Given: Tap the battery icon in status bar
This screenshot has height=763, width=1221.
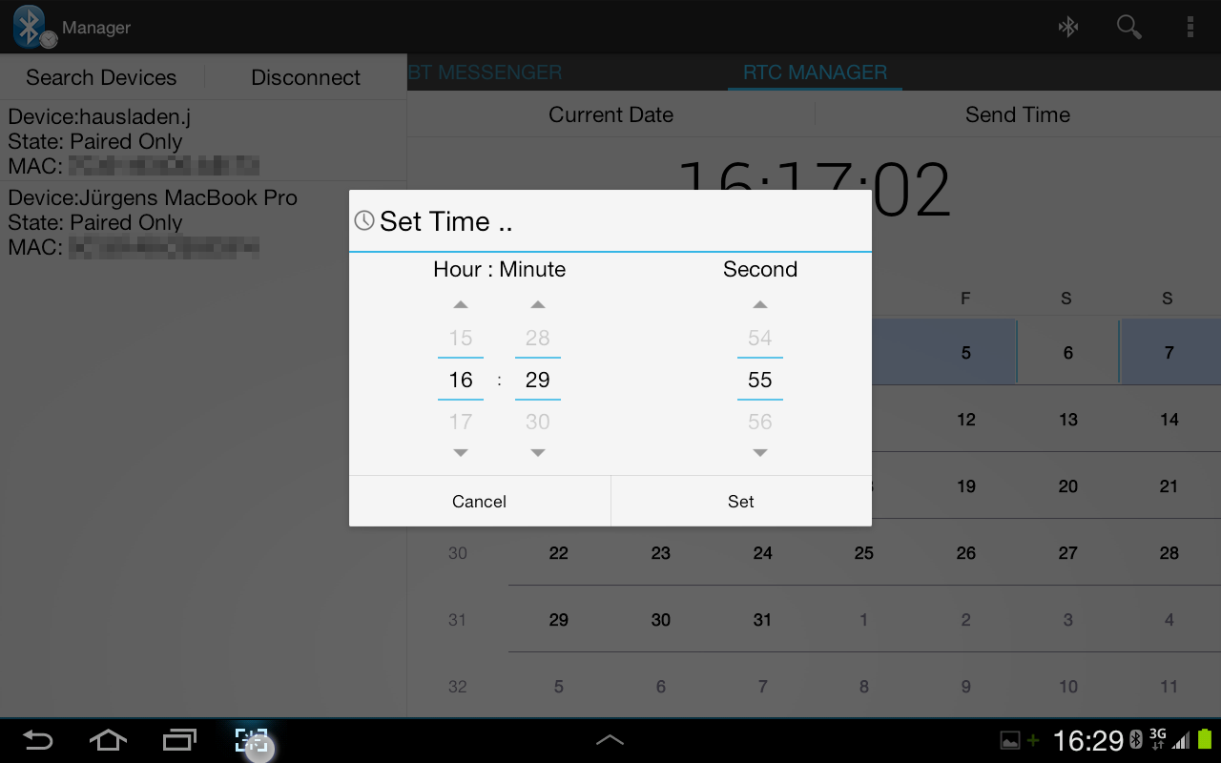Looking at the screenshot, I should pyautogui.click(x=1205, y=740).
